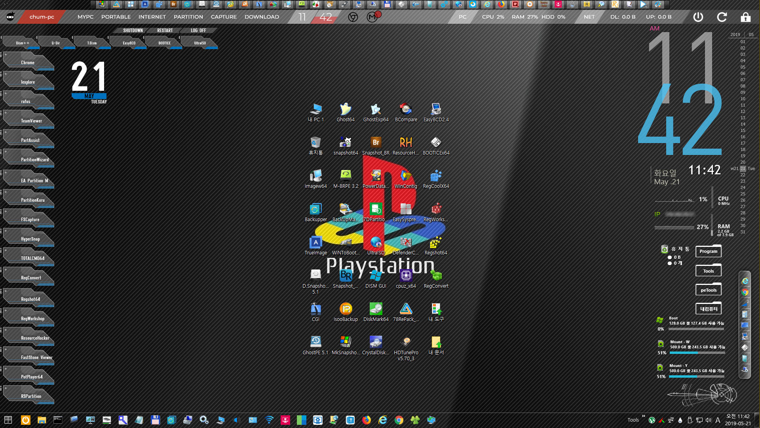Viewport: 760px width, 428px height.
Task: Launch PartitionWizard from left sidebar
Action: point(28,159)
